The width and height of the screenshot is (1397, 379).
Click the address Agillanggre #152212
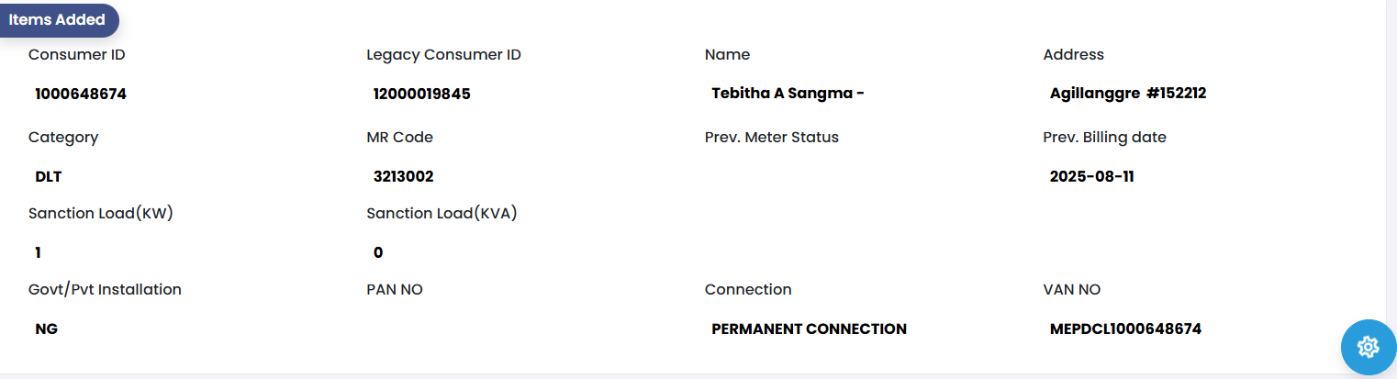1127,94
